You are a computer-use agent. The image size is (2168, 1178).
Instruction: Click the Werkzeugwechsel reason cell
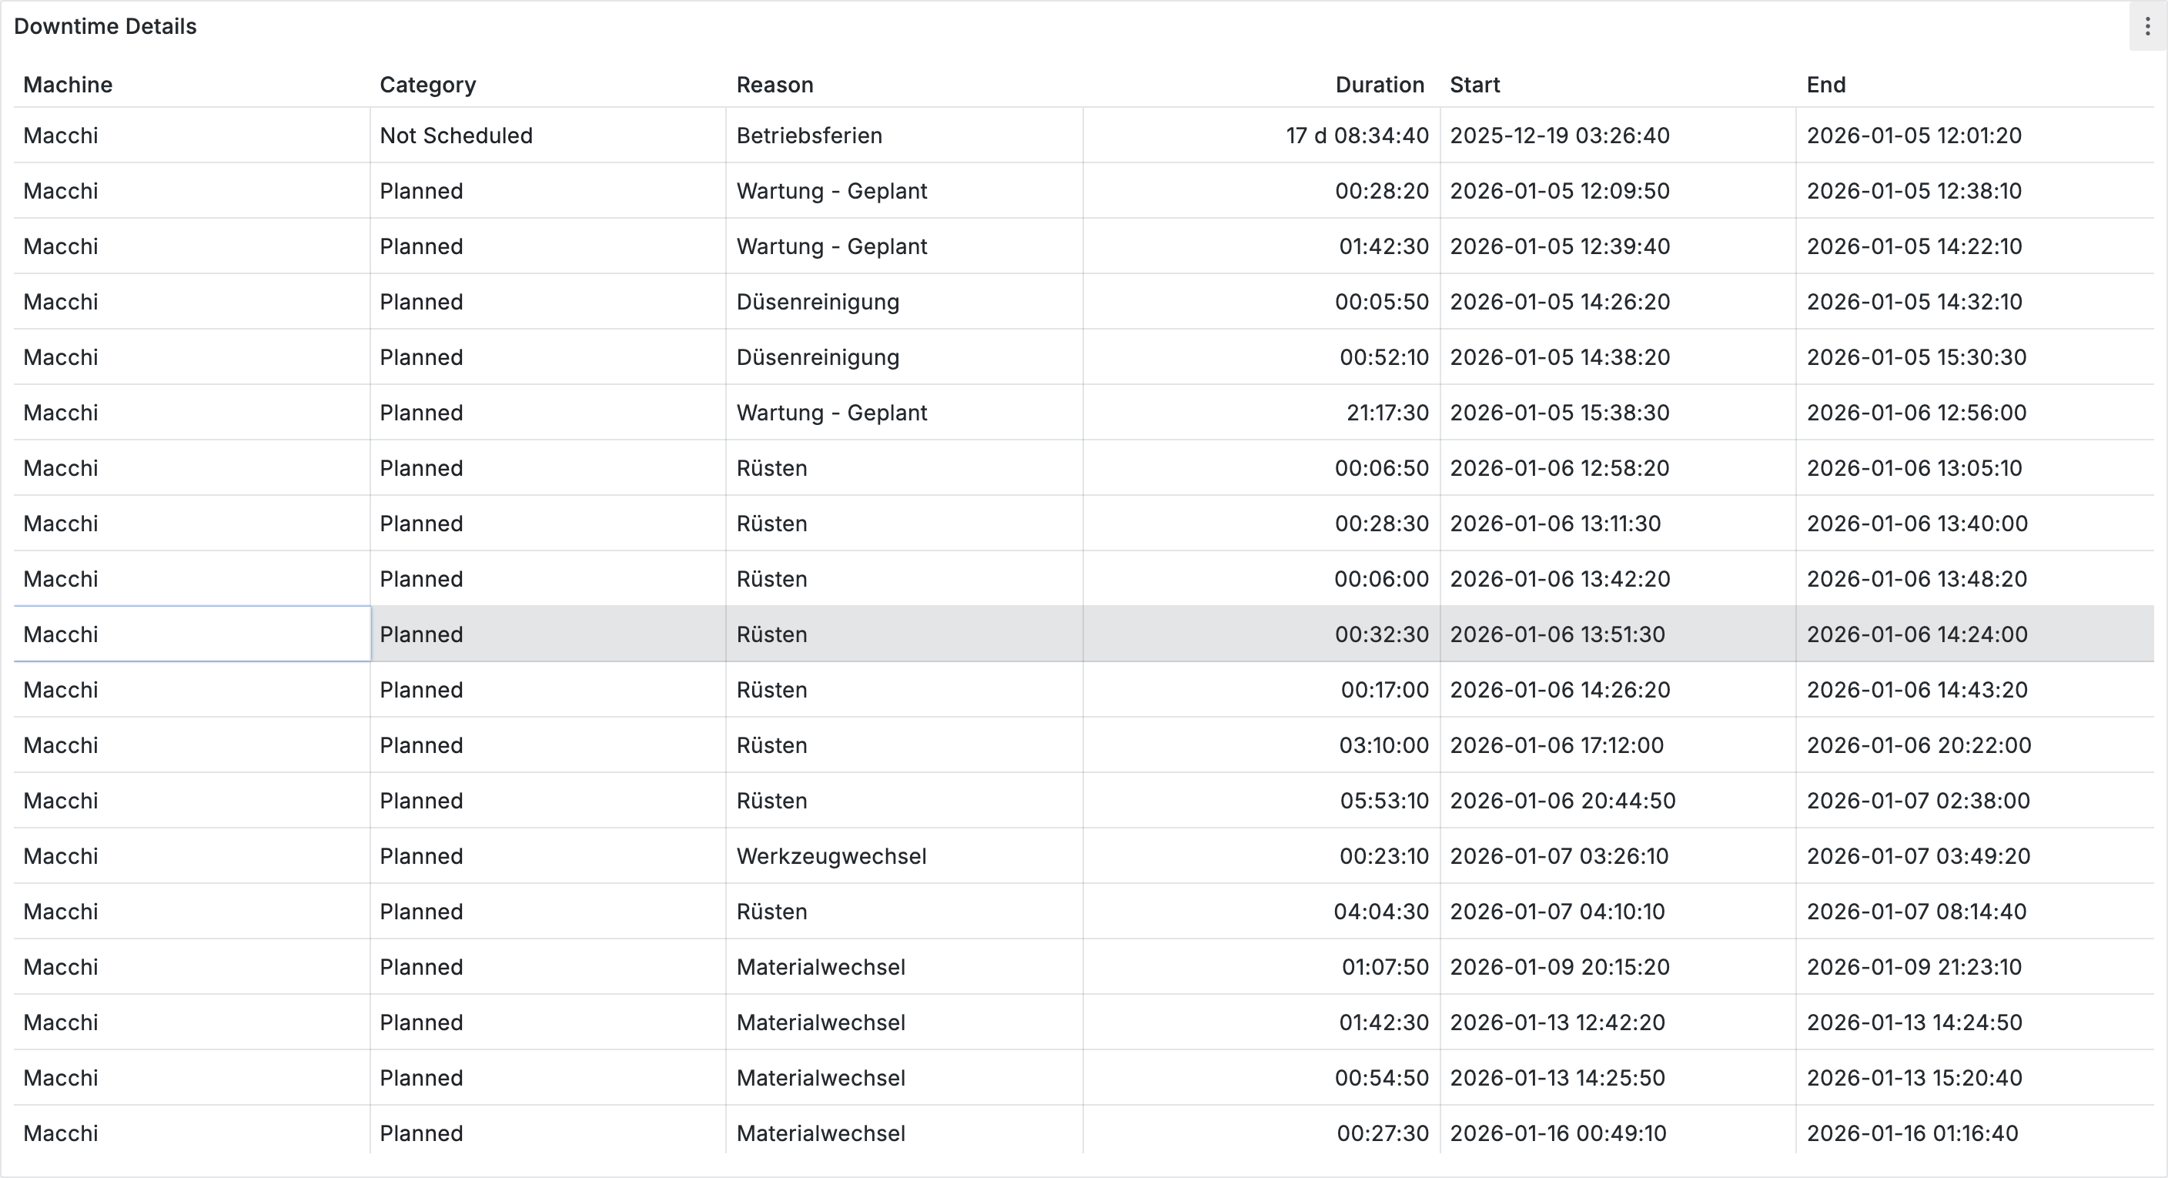point(831,855)
